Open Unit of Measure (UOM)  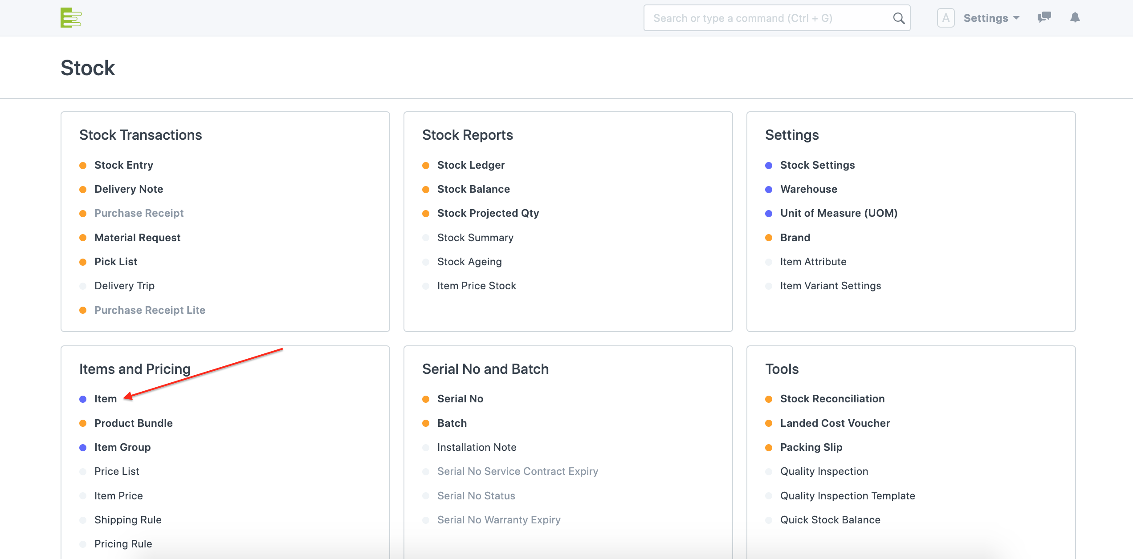839,213
